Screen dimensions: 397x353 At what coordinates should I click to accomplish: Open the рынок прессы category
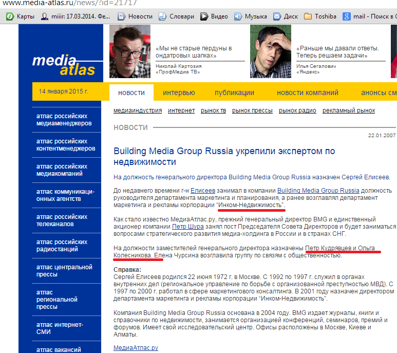click(252, 110)
